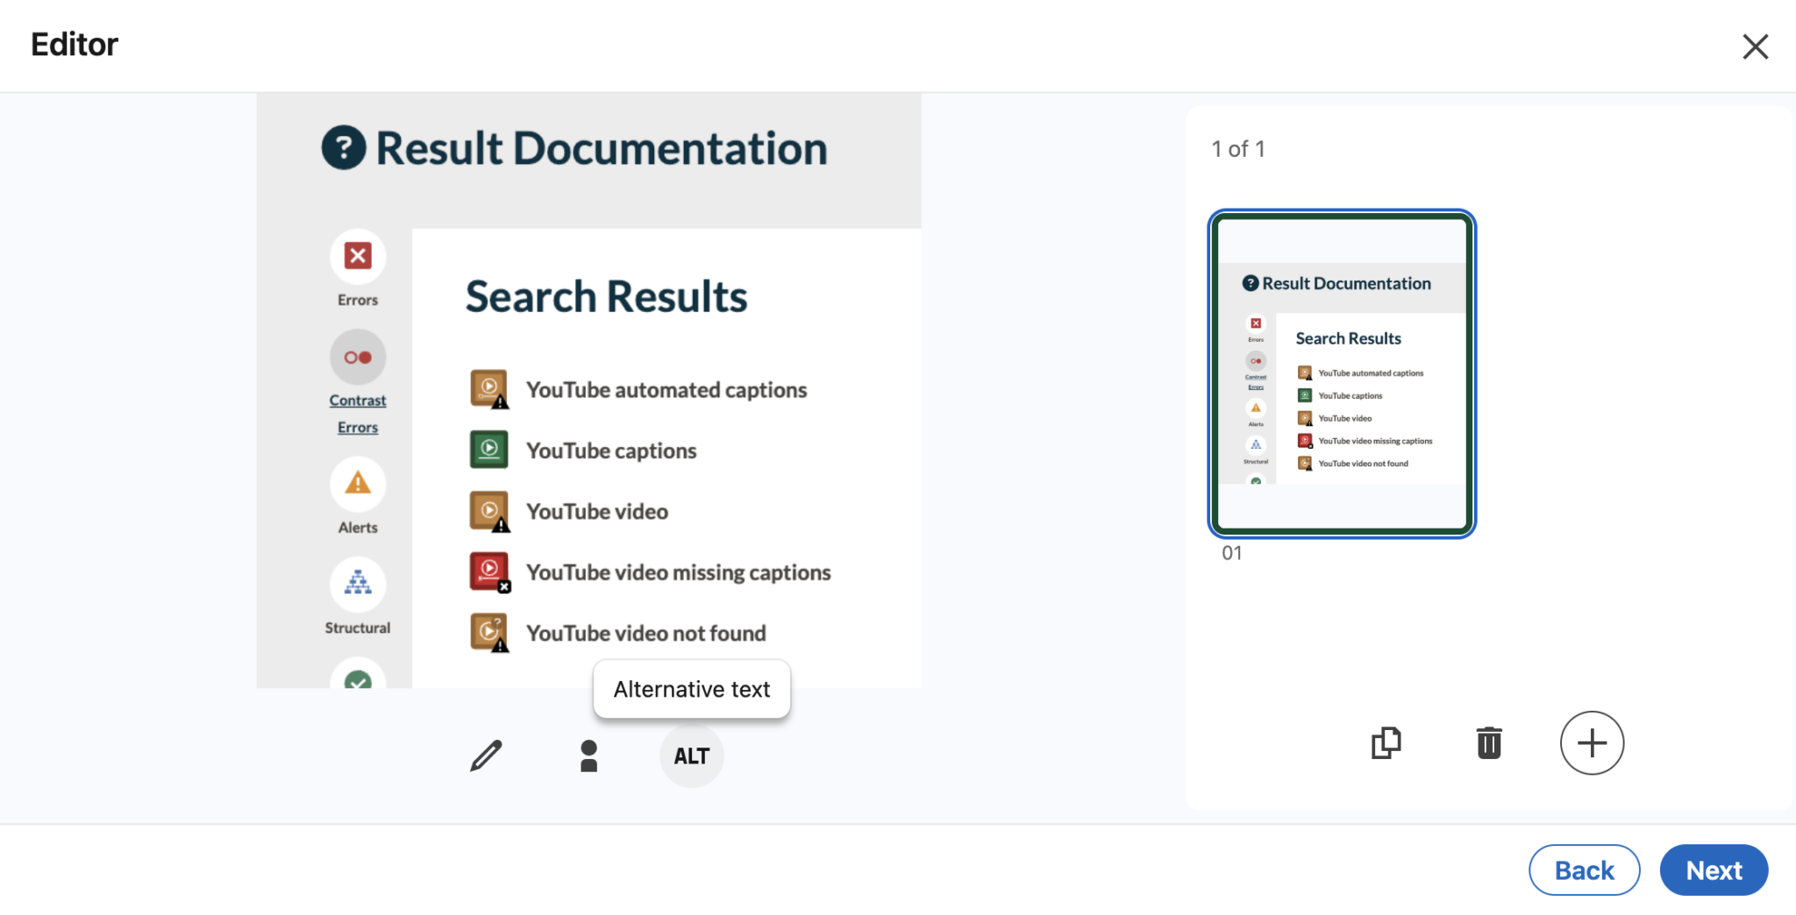This screenshot has height=915, width=1796.
Task: Add another image with the plus button
Action: click(1593, 743)
